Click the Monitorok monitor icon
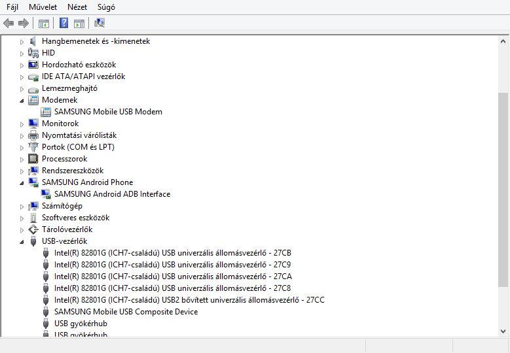The image size is (510, 353). [33, 124]
